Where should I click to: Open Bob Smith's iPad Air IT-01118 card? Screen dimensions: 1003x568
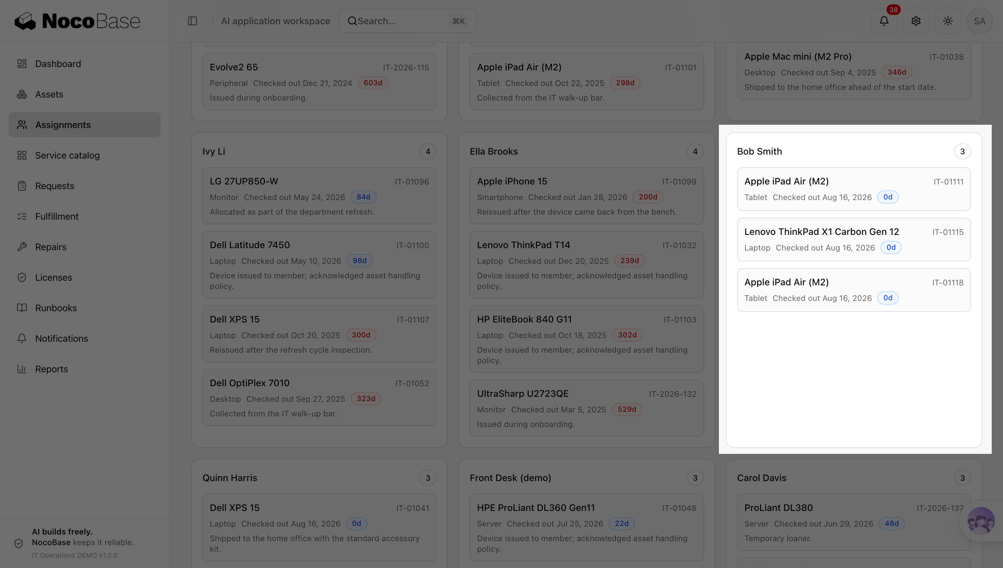(x=854, y=290)
